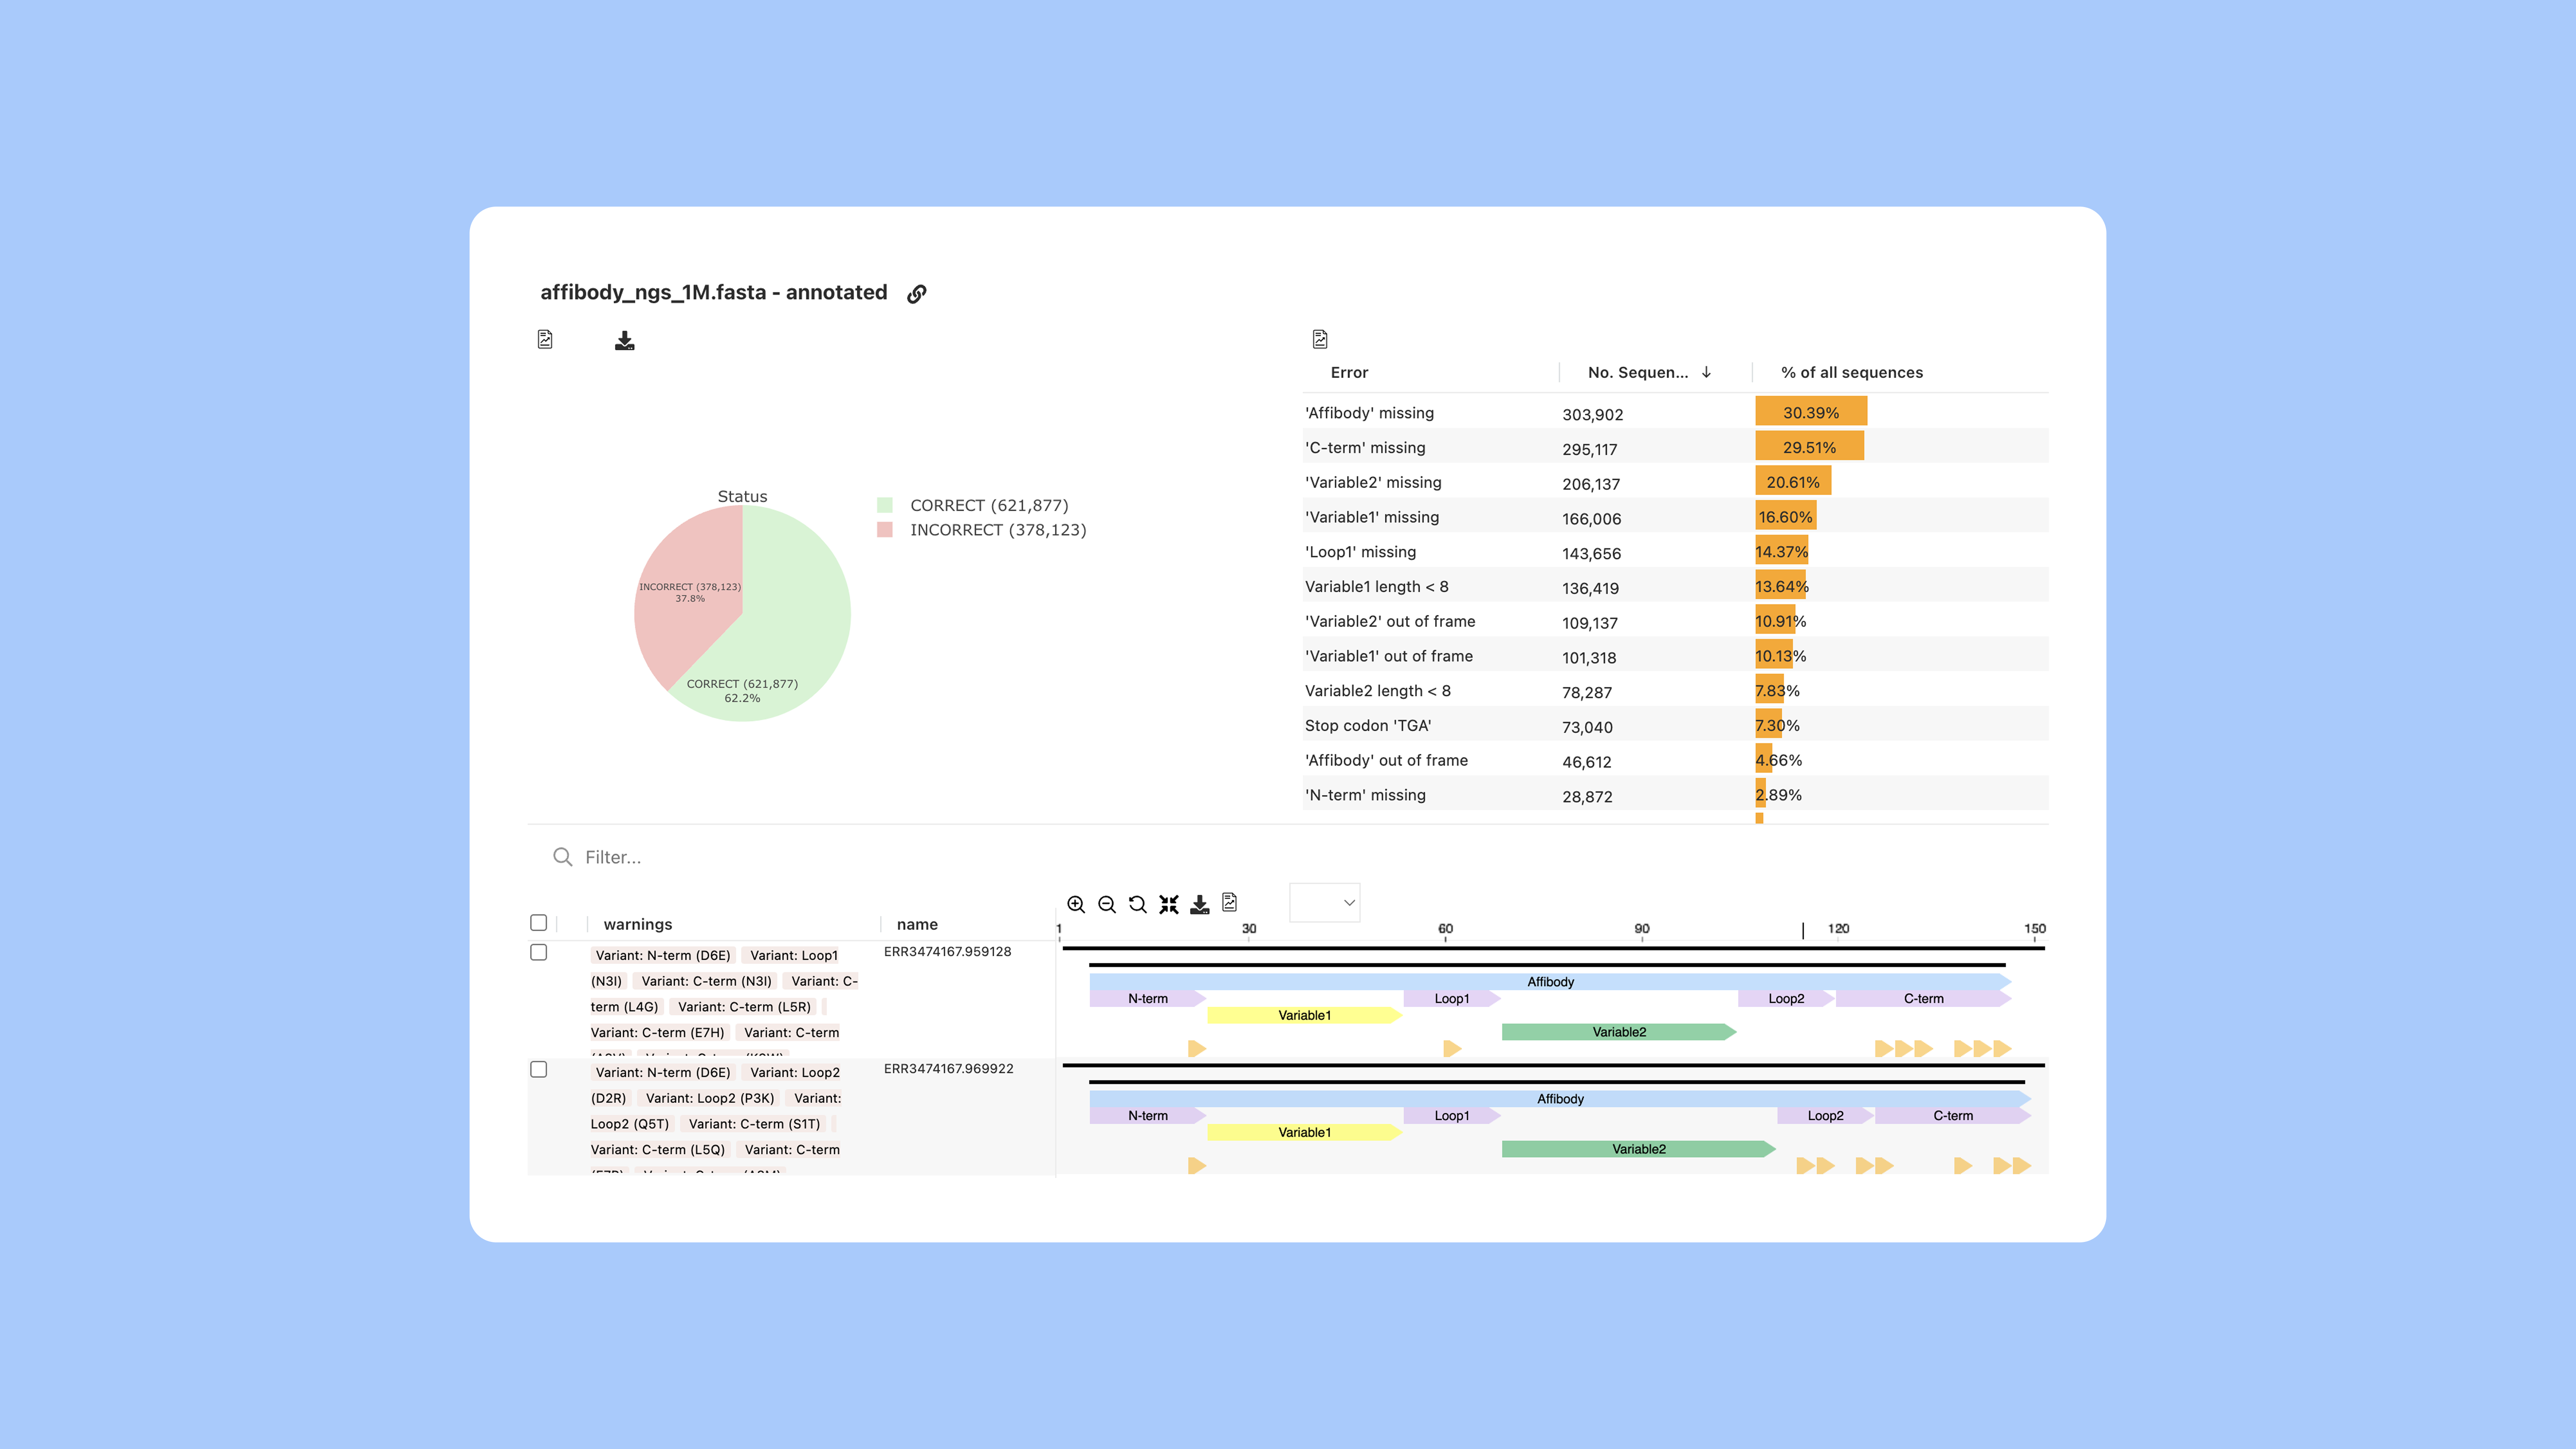Open the report icon above the Error table
This screenshot has height=1449, width=2576.
1320,340
